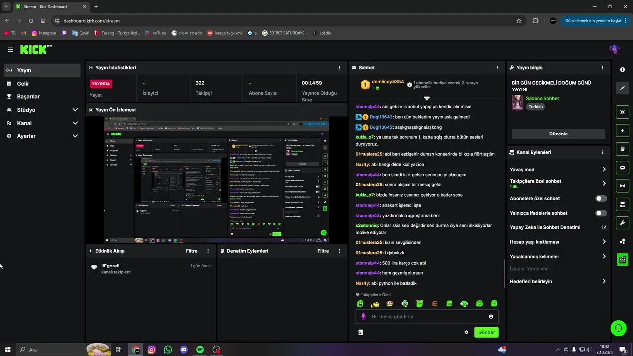The width and height of the screenshot is (633, 356).
Task: Open the hamburger menu beside Kick logo
Action: tap(10, 50)
